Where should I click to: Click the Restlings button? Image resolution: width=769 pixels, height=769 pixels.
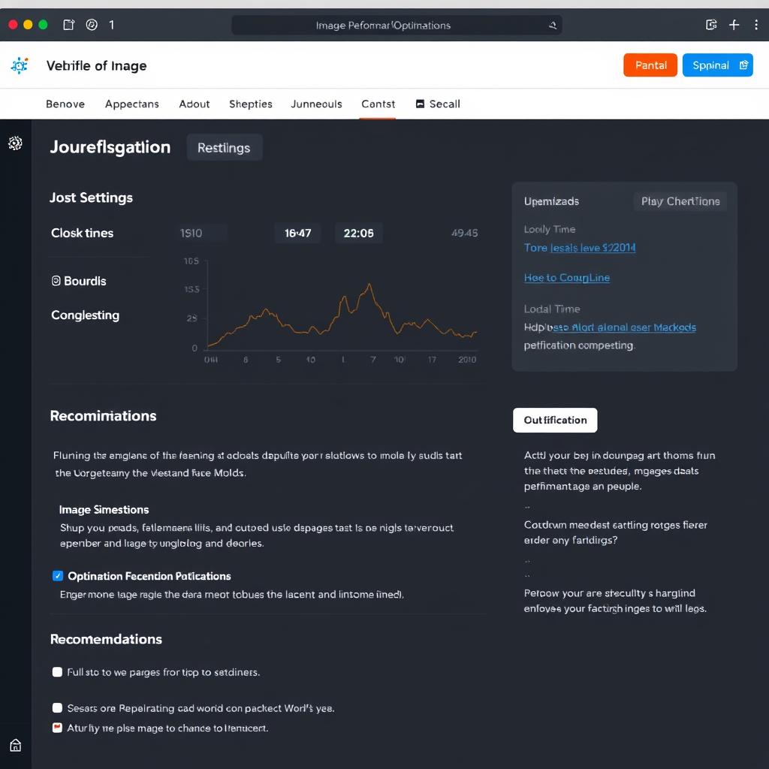click(224, 148)
